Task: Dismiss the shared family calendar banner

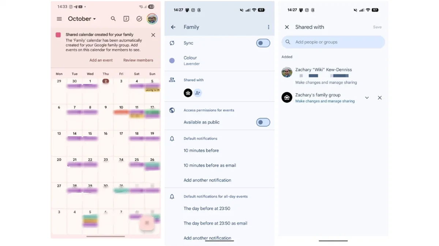Action: pos(153,35)
